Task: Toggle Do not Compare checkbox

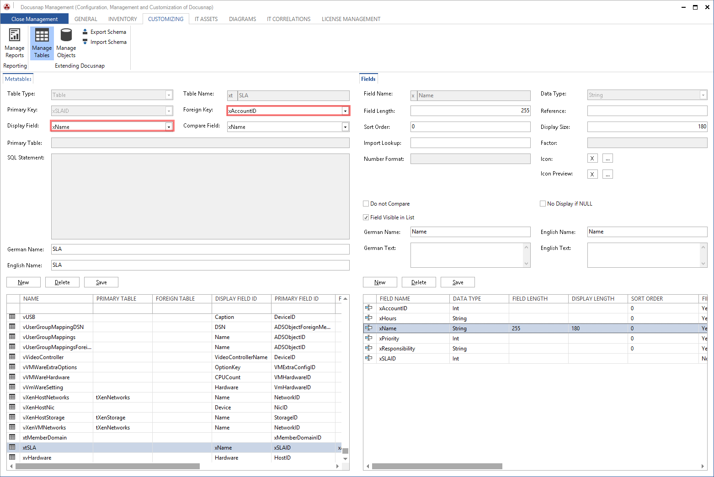Action: coord(366,204)
